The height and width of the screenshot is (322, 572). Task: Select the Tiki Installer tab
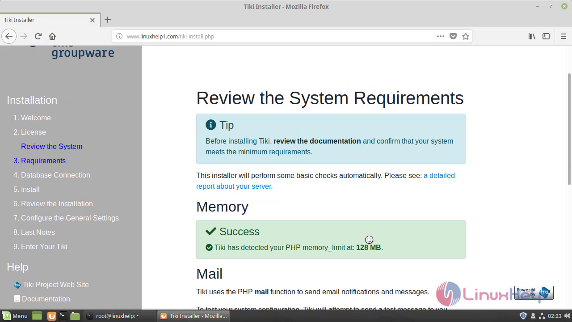tap(49, 20)
